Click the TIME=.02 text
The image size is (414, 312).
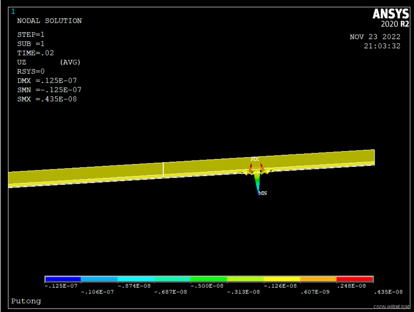tap(36, 53)
